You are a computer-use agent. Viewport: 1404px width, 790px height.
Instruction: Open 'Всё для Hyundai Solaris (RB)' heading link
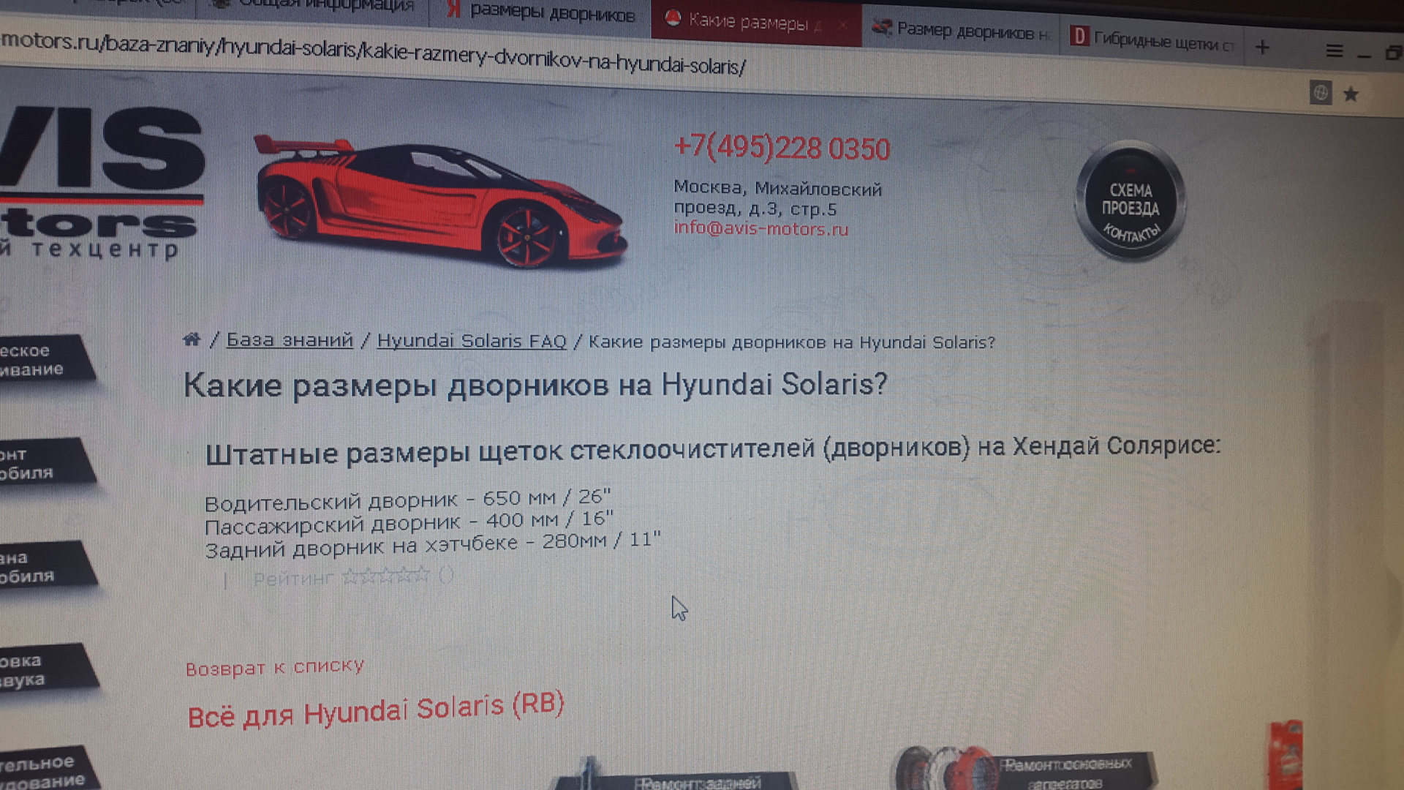tap(376, 710)
